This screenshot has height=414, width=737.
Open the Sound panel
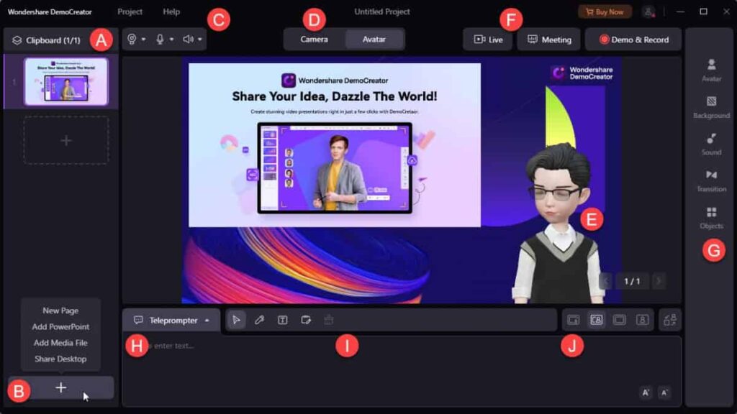[x=711, y=144]
